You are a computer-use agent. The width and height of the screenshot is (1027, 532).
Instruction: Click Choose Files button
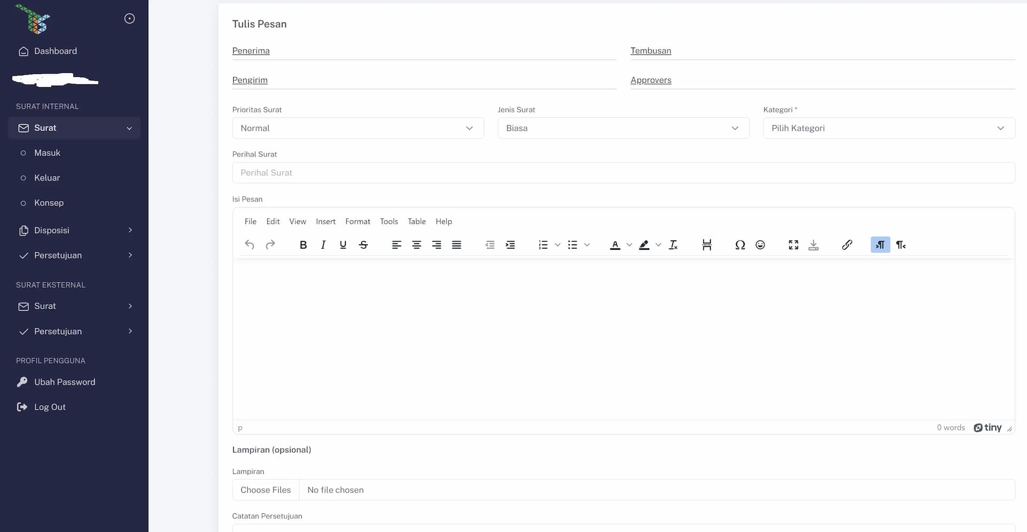click(266, 490)
